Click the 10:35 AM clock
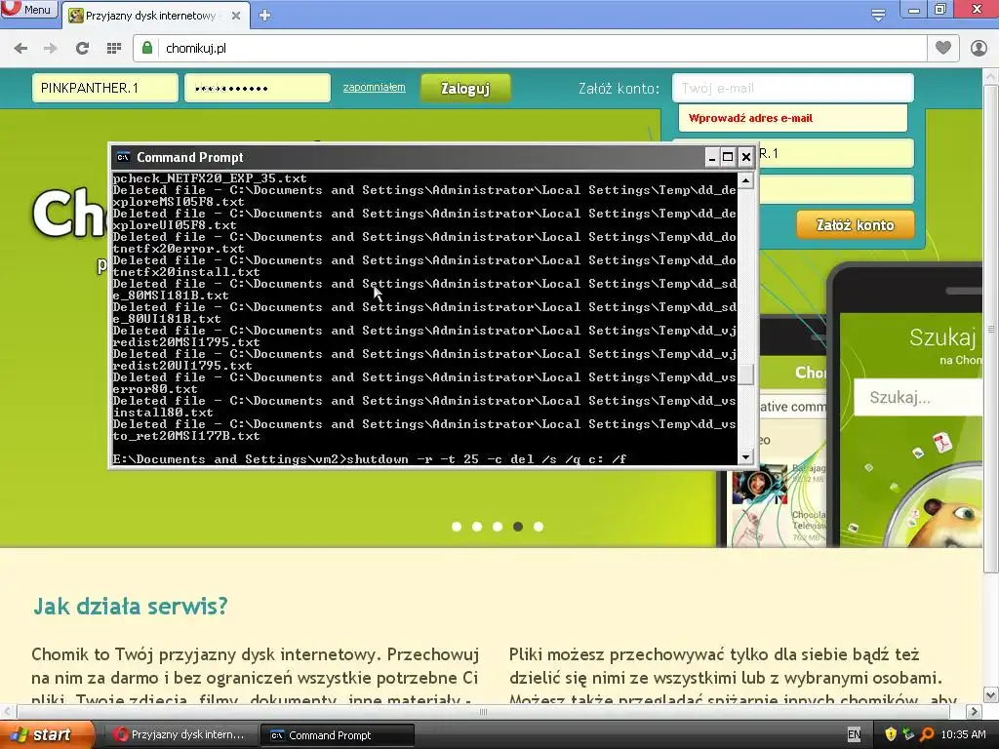Screen dimensions: 999x749 click(x=963, y=735)
